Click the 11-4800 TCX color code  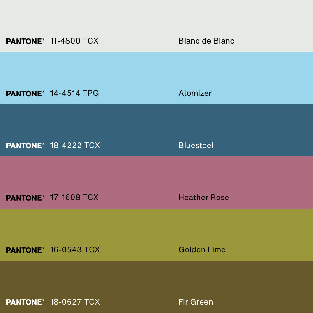[74, 41]
